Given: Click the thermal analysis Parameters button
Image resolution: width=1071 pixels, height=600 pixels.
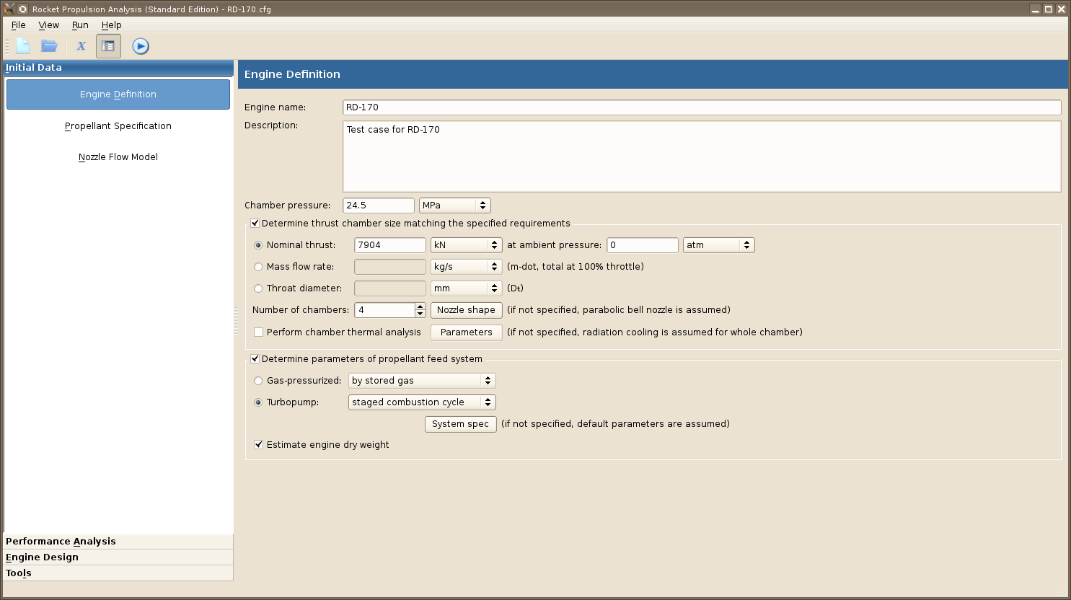Looking at the screenshot, I should tap(467, 332).
